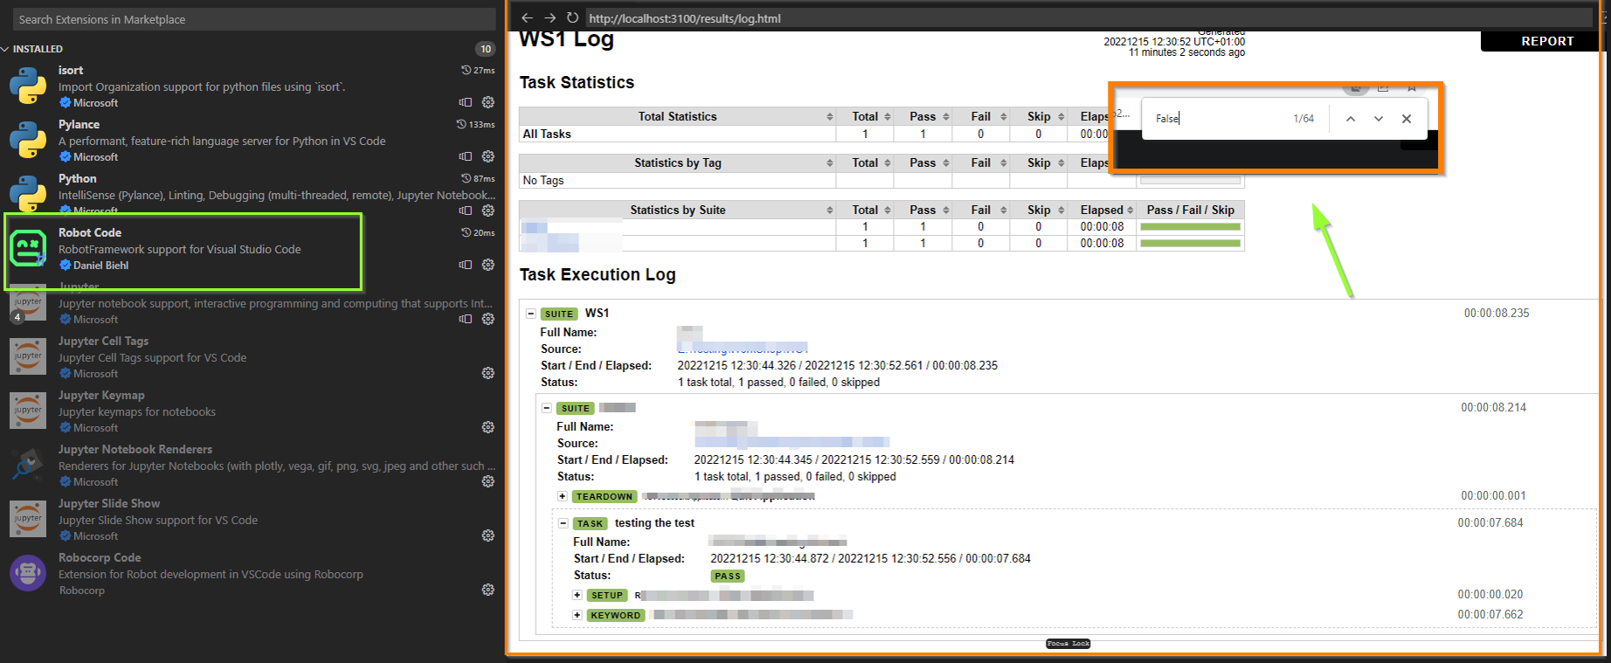
Task: Open the Robot Code extension icon
Action: coord(28,248)
